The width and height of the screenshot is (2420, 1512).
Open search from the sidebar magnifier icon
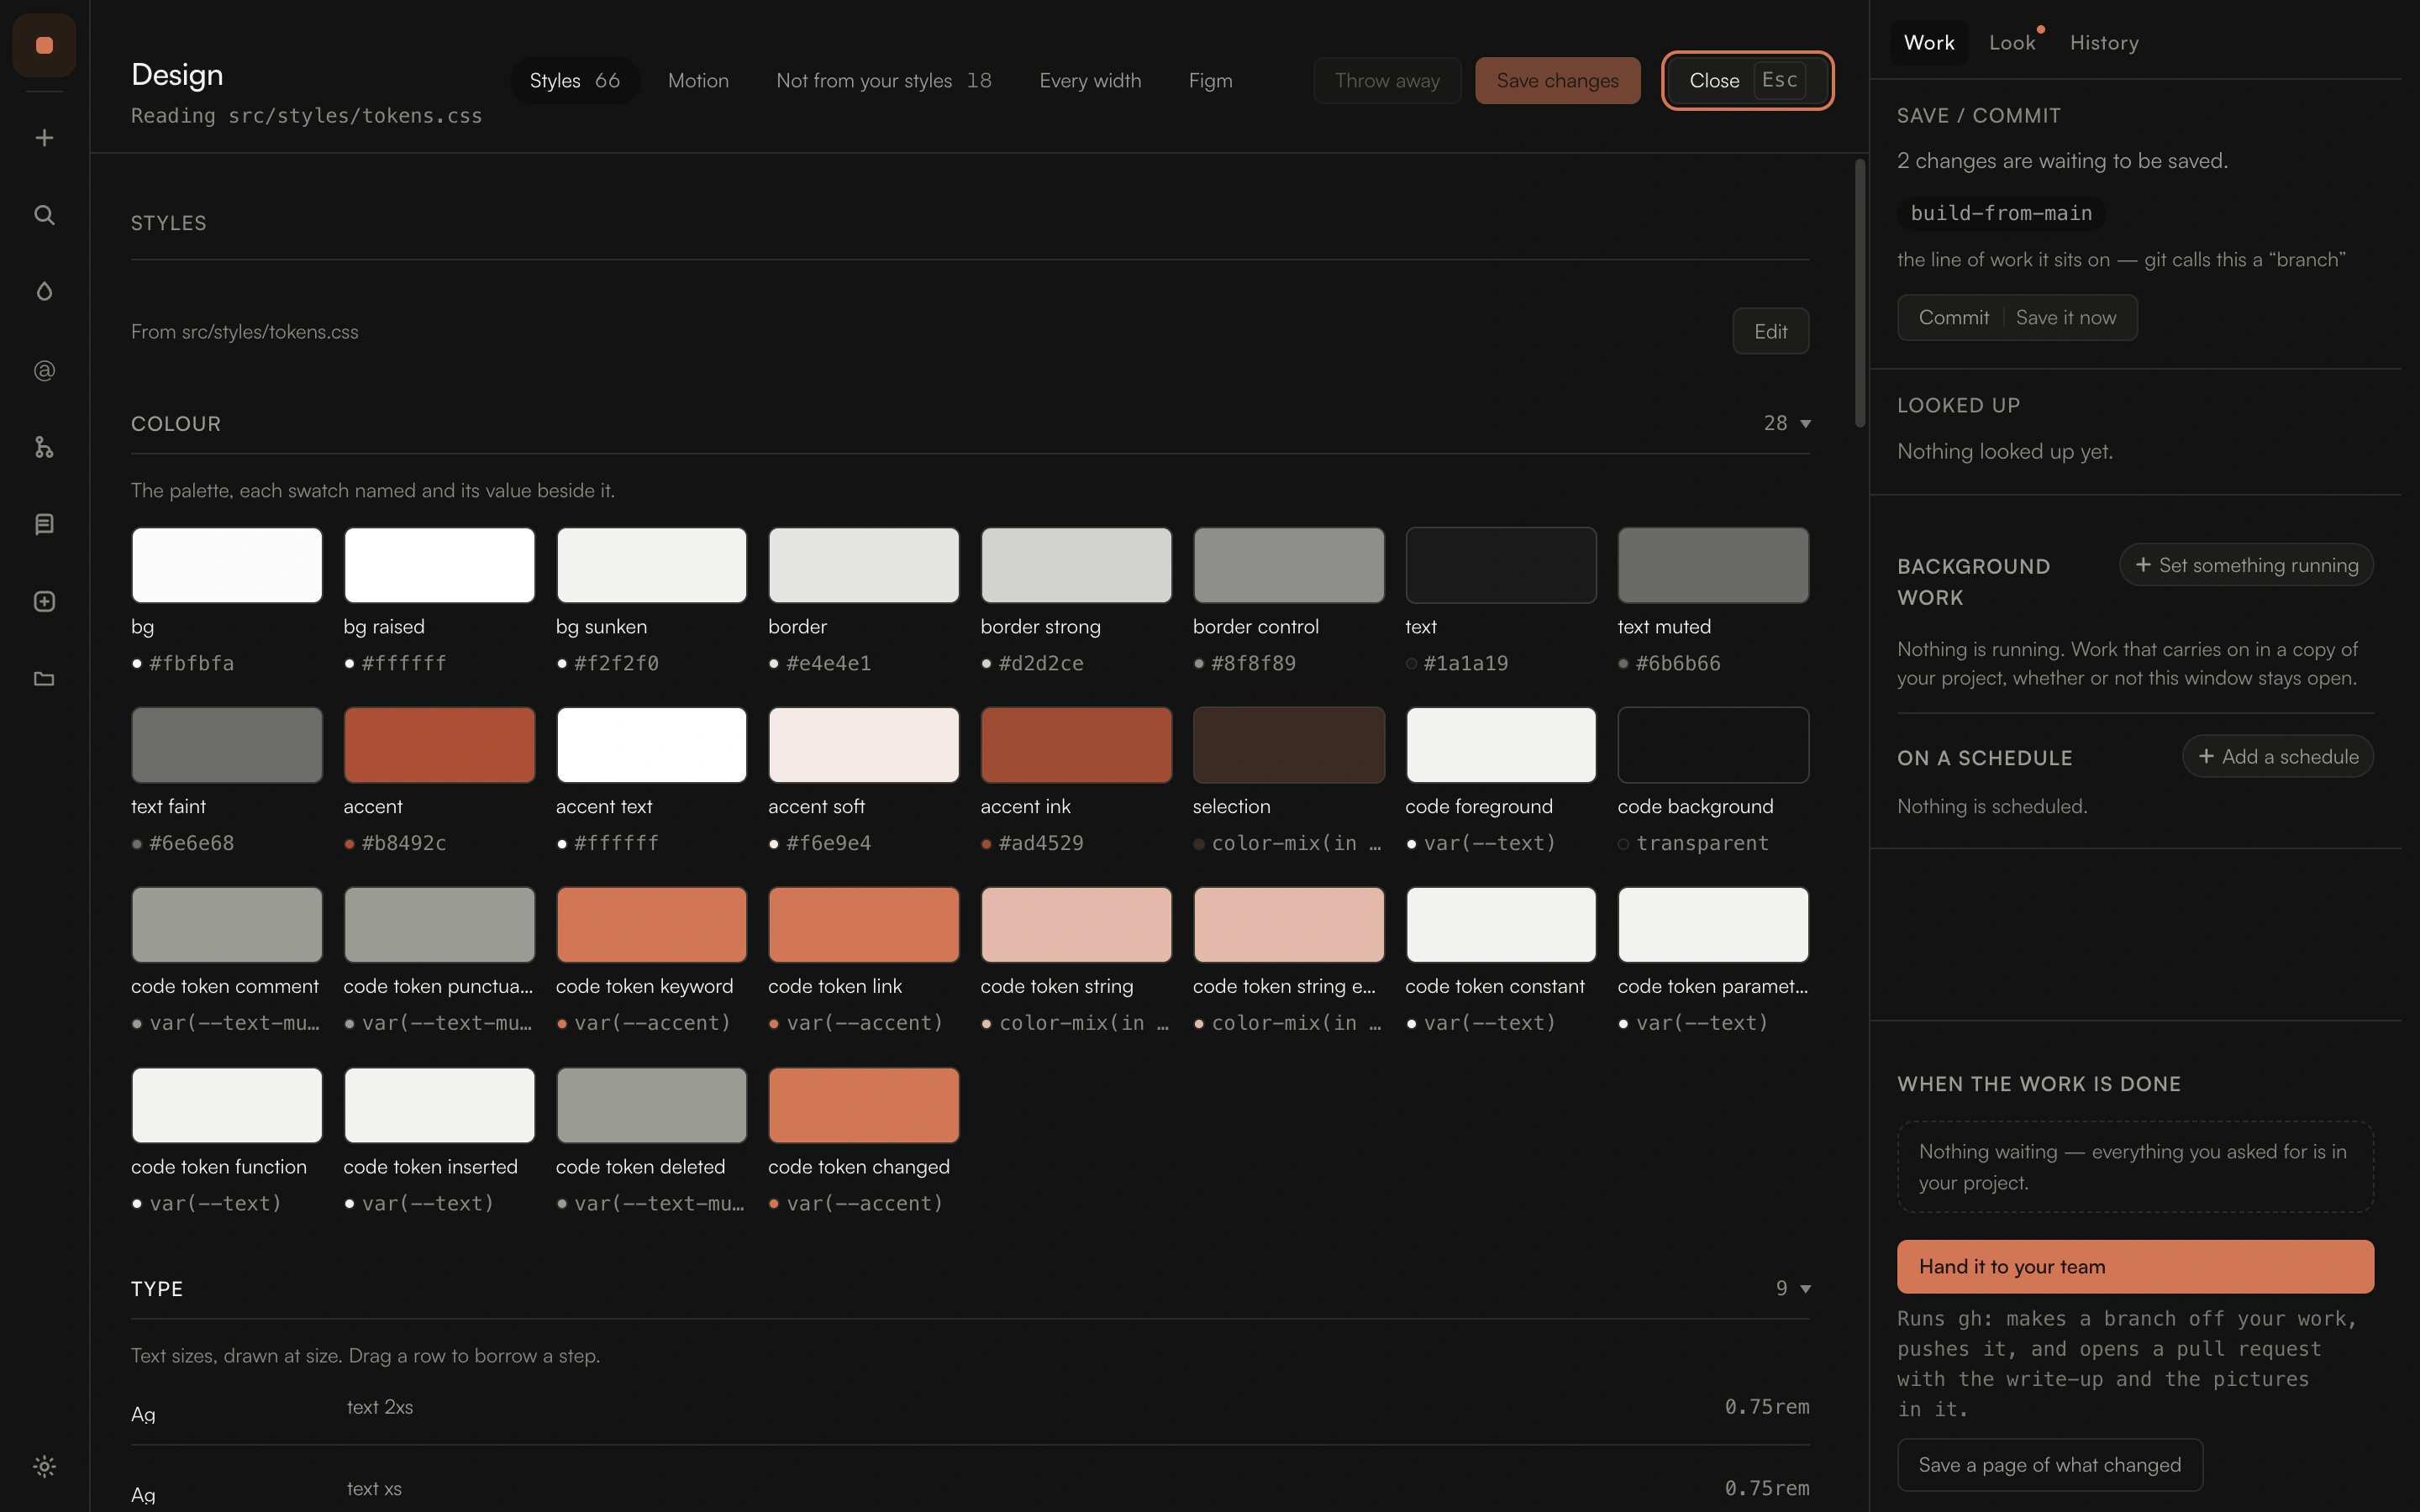coord(44,215)
